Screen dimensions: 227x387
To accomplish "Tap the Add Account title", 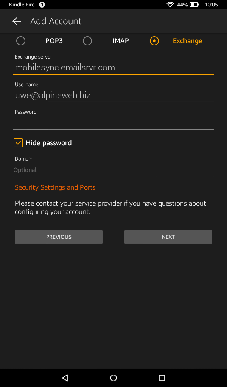I will (56, 21).
